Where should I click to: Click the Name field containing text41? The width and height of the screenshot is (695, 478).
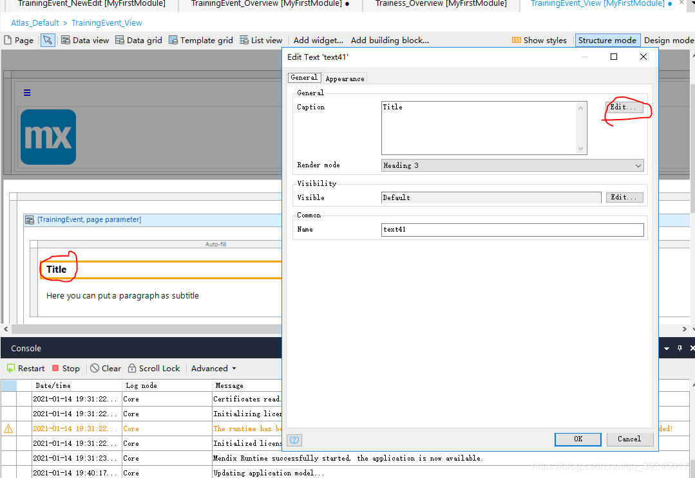click(x=513, y=230)
